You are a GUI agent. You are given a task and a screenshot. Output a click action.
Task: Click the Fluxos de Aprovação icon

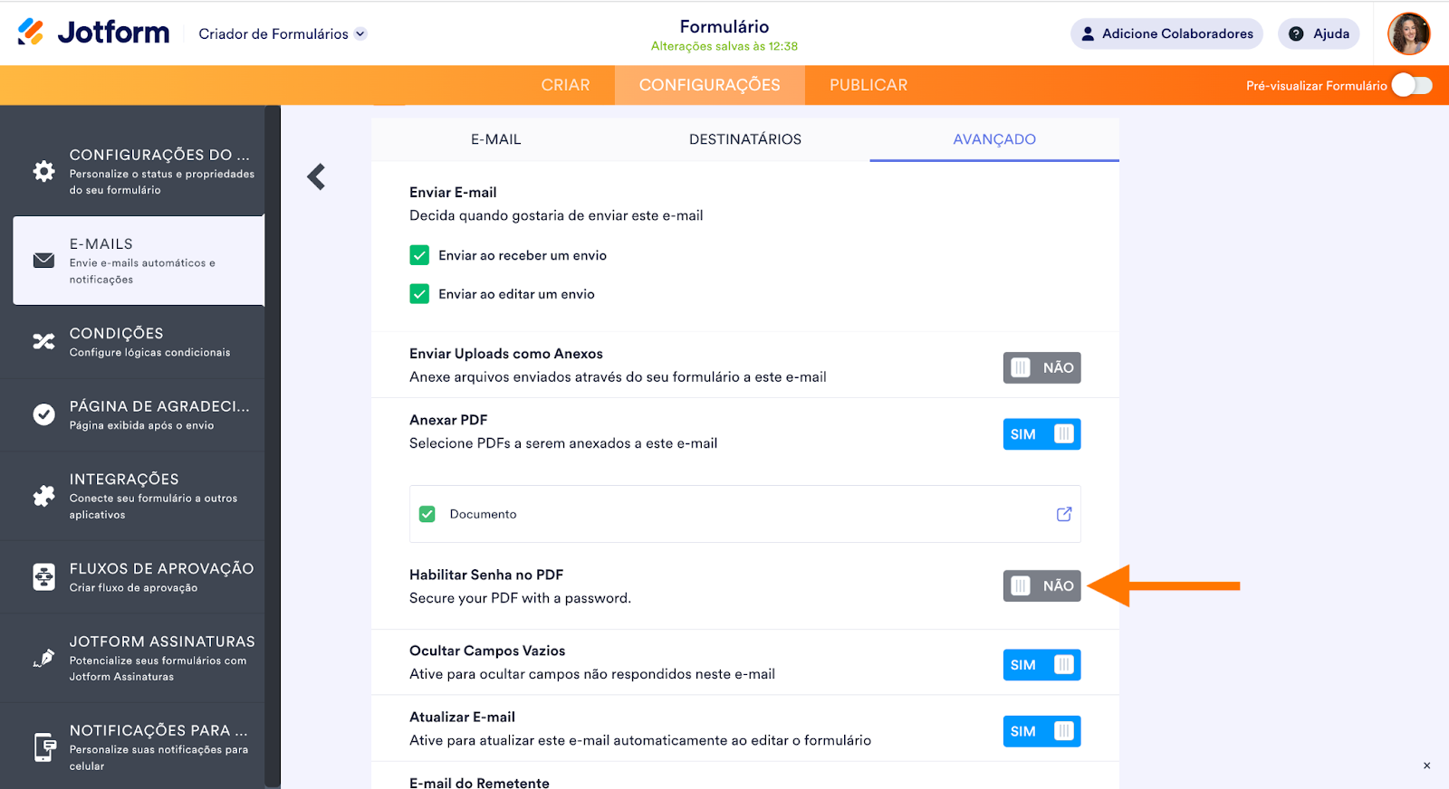(43, 576)
